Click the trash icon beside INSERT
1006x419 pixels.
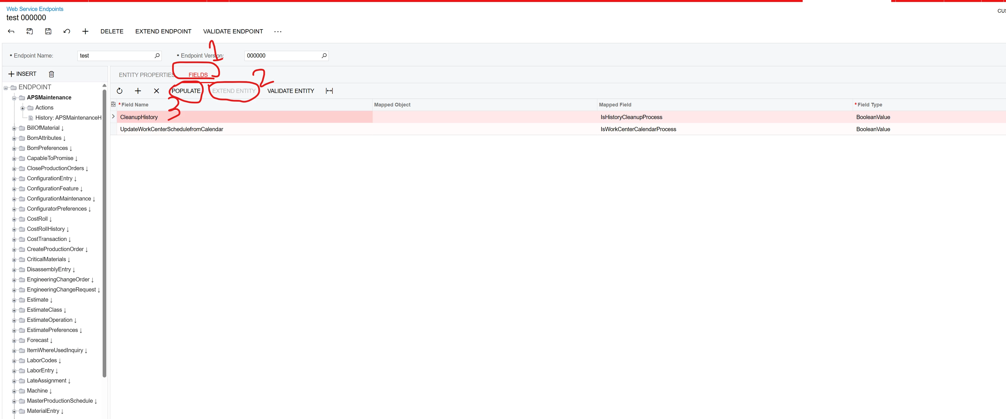pyautogui.click(x=51, y=74)
